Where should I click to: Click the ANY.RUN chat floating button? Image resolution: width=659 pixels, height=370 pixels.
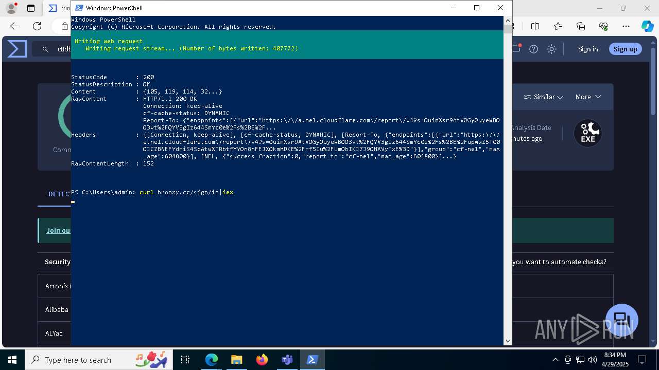coord(622,319)
